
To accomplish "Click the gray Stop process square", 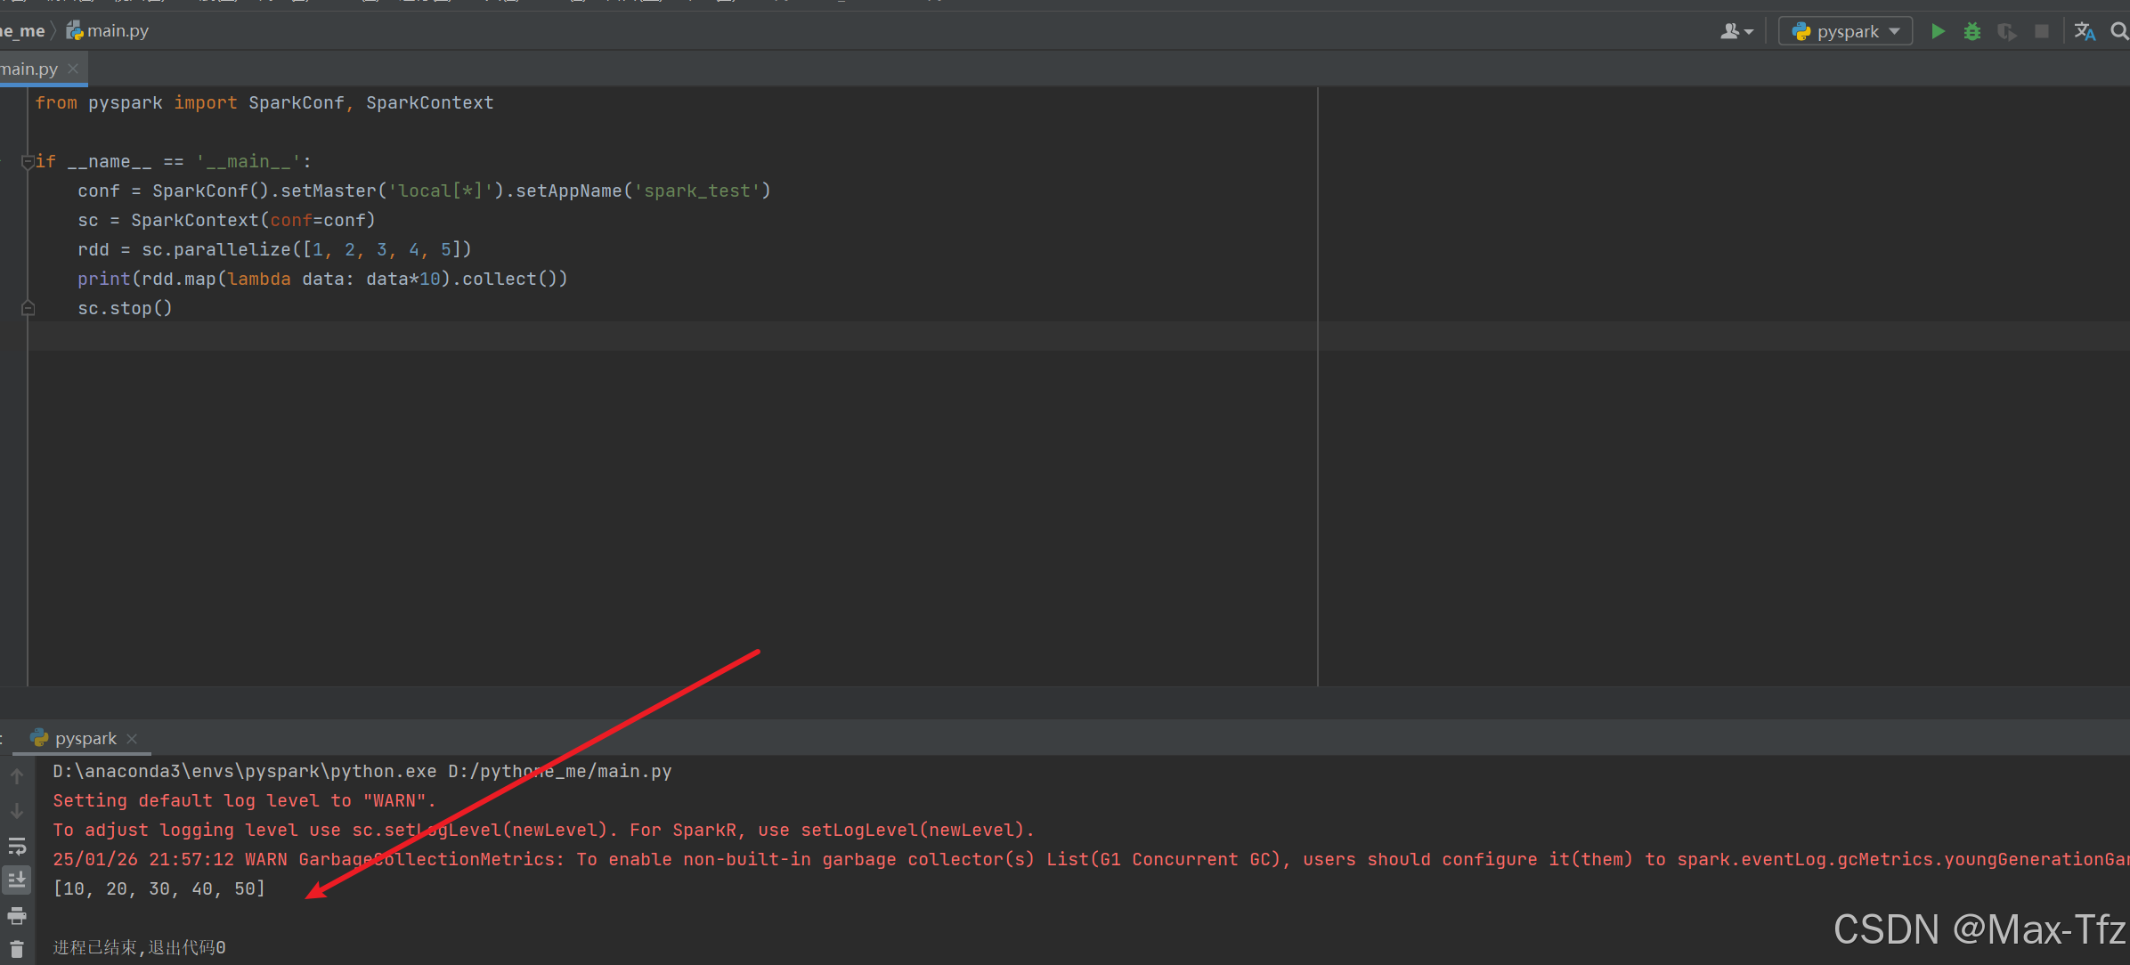I will point(2042,31).
